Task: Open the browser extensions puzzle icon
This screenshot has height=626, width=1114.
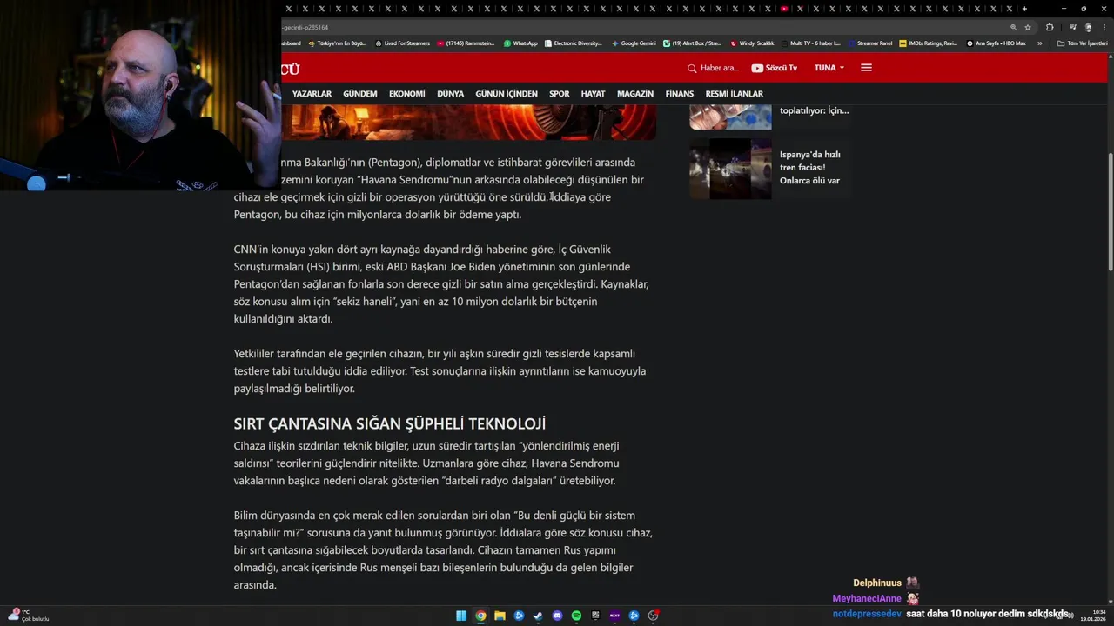Action: 1050,28
